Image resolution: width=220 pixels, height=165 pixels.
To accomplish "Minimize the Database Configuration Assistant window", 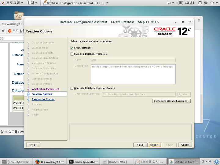I will tap(176, 22).
